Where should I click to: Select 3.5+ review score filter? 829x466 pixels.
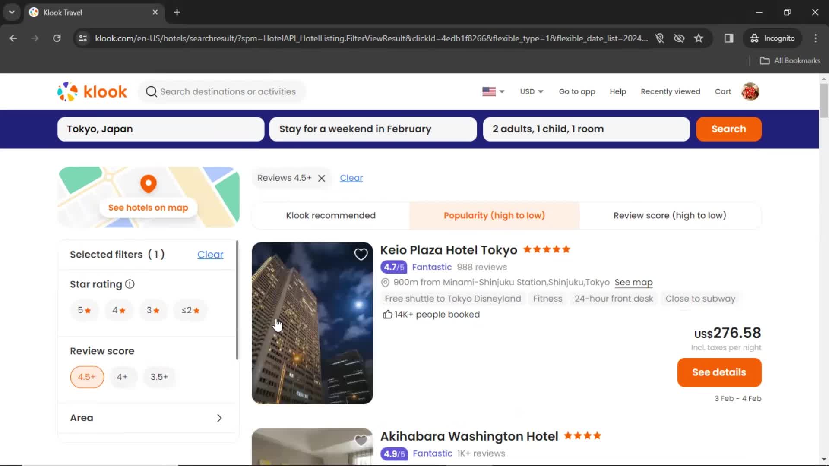[x=159, y=377]
